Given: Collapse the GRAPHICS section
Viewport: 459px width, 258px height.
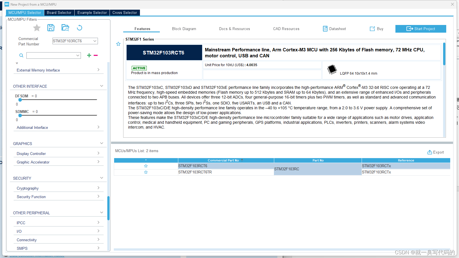Looking at the screenshot, I should (x=102, y=143).
